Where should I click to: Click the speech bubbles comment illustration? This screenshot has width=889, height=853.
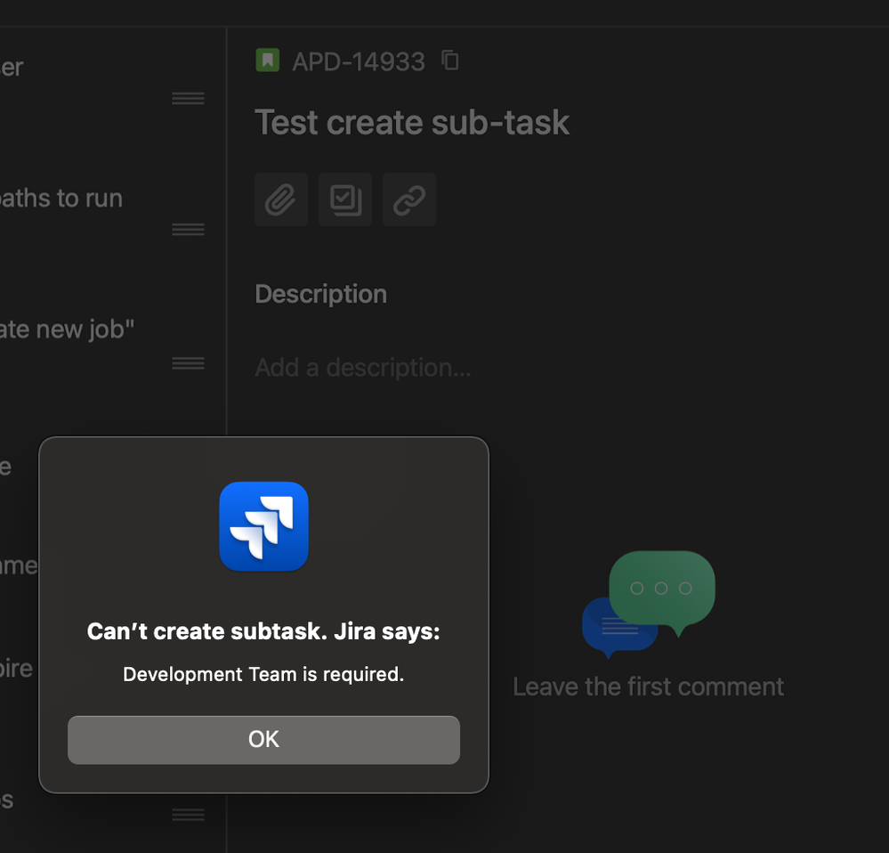tap(649, 605)
